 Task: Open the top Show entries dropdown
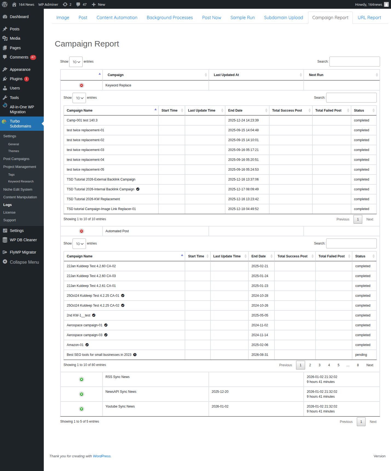[x=76, y=62]
